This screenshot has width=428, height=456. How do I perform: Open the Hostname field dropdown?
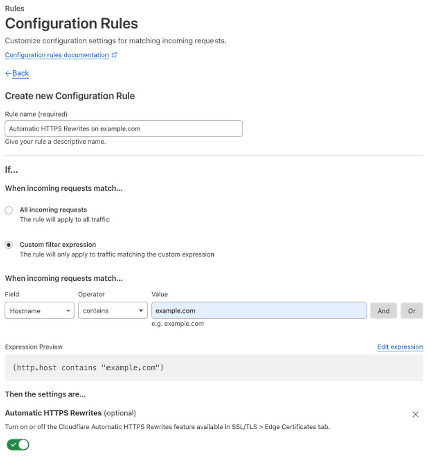coord(39,311)
